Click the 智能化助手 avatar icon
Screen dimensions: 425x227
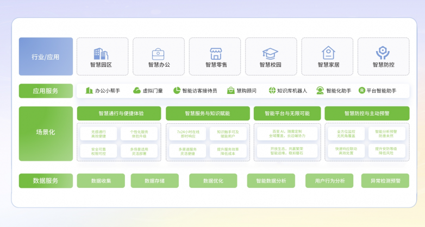pos(320,91)
